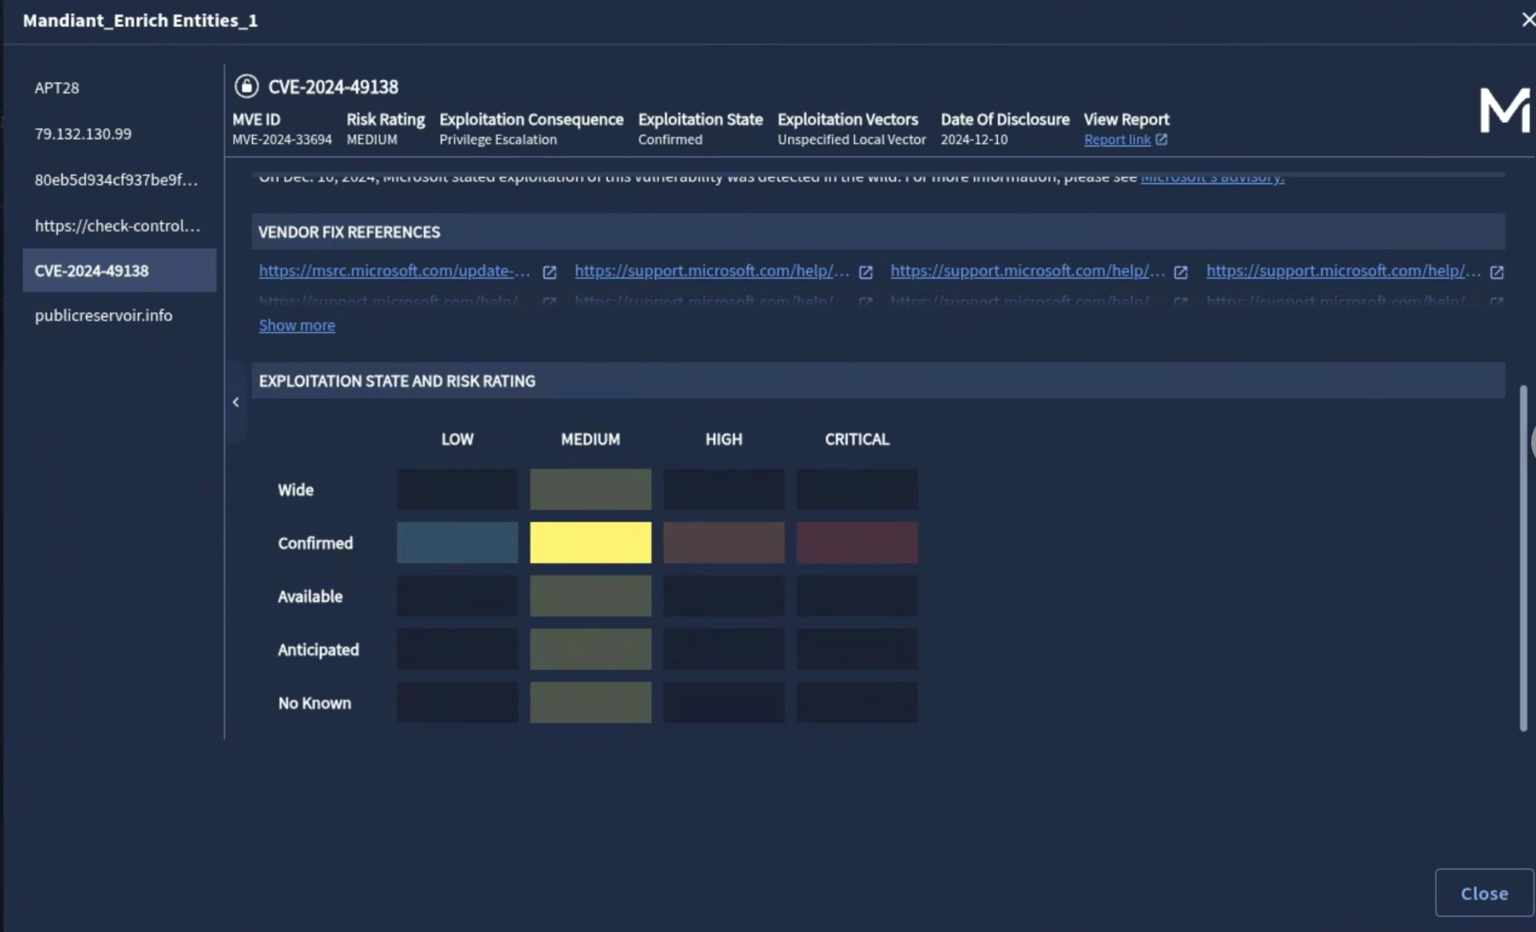Collapse the side panel with left chevron
1536x932 pixels.
click(236, 402)
